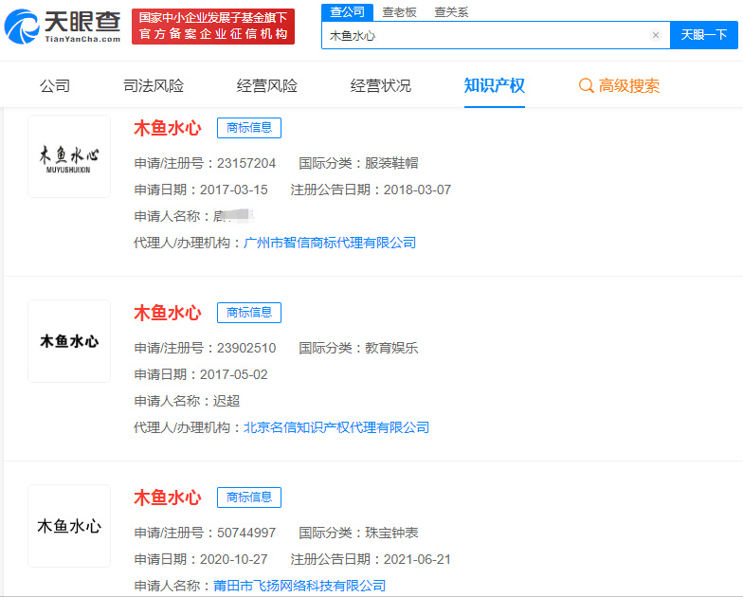Clear the search box with the X icon

[x=656, y=35]
